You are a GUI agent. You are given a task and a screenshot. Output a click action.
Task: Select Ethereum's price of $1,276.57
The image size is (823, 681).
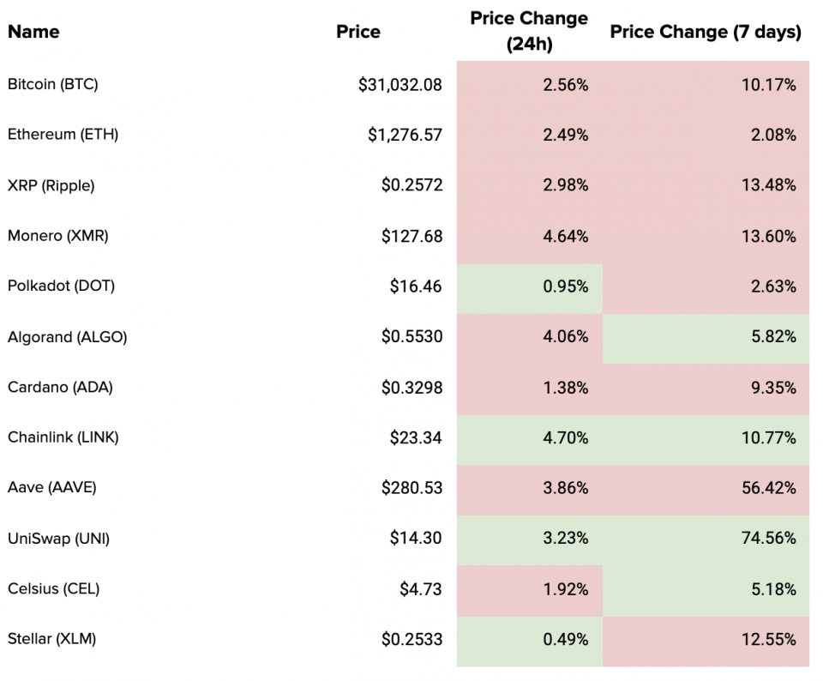click(405, 135)
